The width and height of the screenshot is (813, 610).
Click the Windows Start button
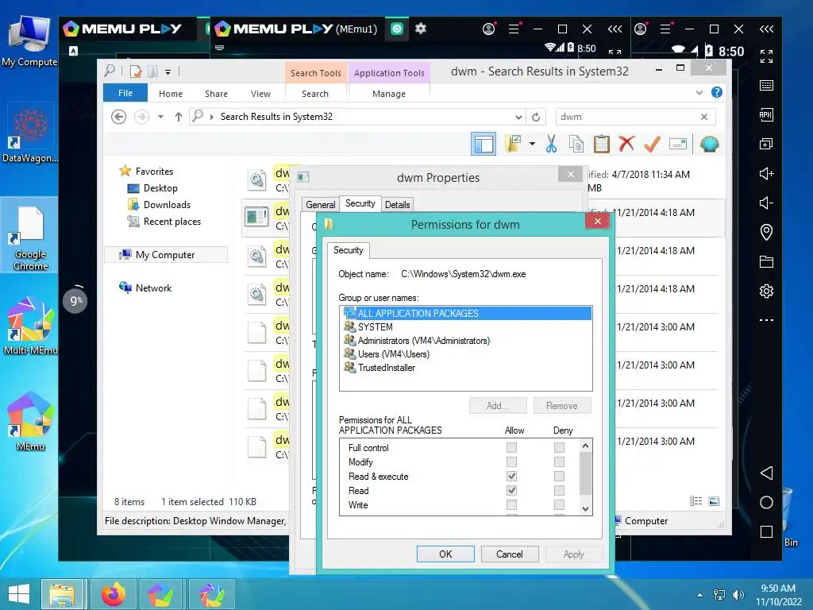[x=19, y=594]
